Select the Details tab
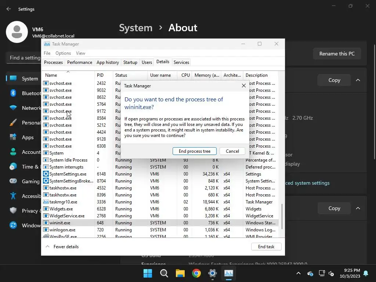Viewport: 376px width, 282px height. tap(163, 62)
